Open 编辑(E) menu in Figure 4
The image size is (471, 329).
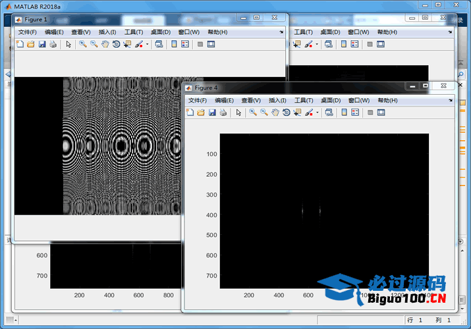[224, 100]
